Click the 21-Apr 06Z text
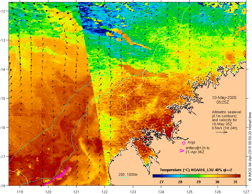This screenshot has height=194, width=252. tap(195, 152)
